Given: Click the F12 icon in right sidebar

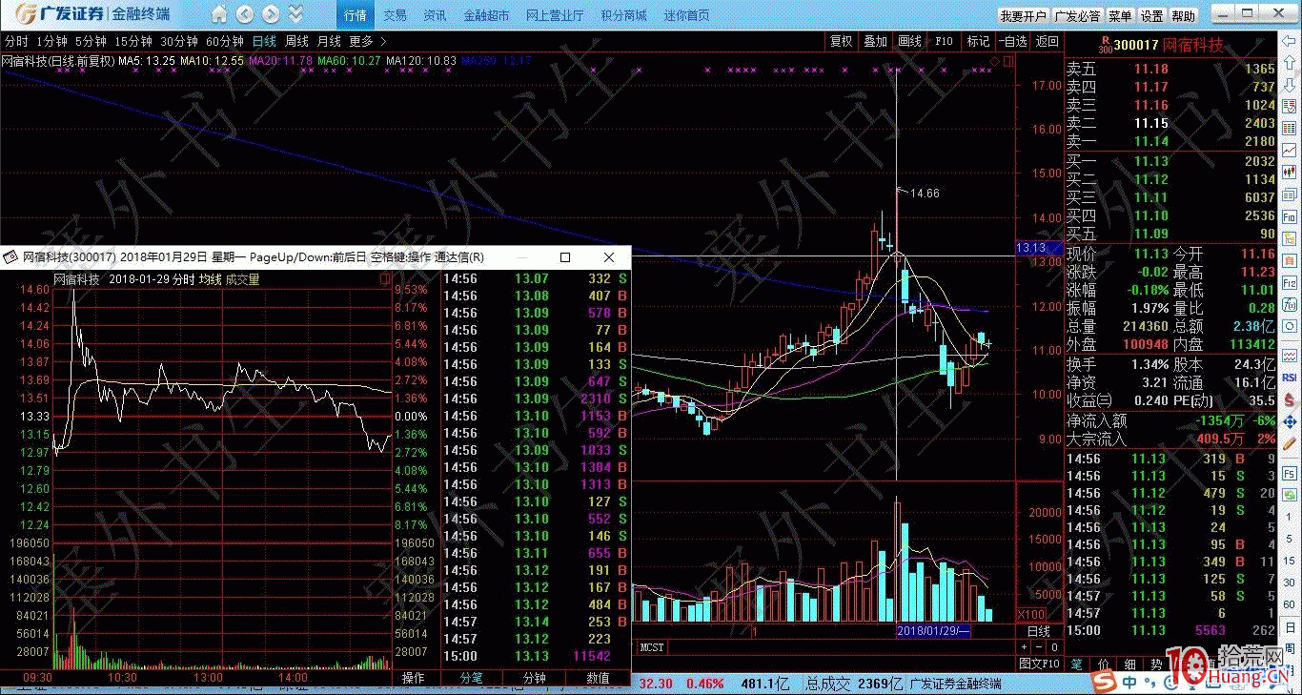Looking at the screenshot, I should click(x=1289, y=283).
